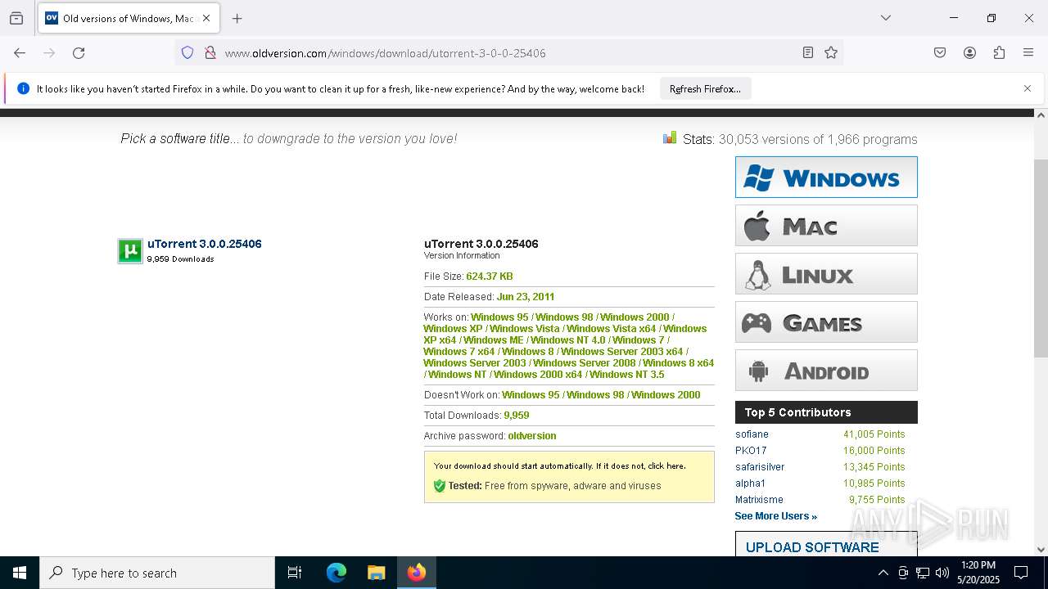
Task: Open the Windows category button
Action: 826,177
